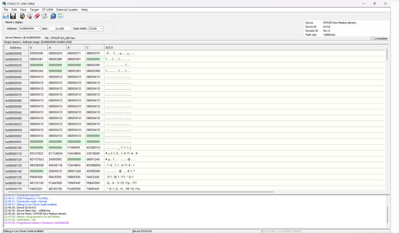399x234 pixels.
Task: Click the Open file toolbar icon
Action: click(6, 16)
